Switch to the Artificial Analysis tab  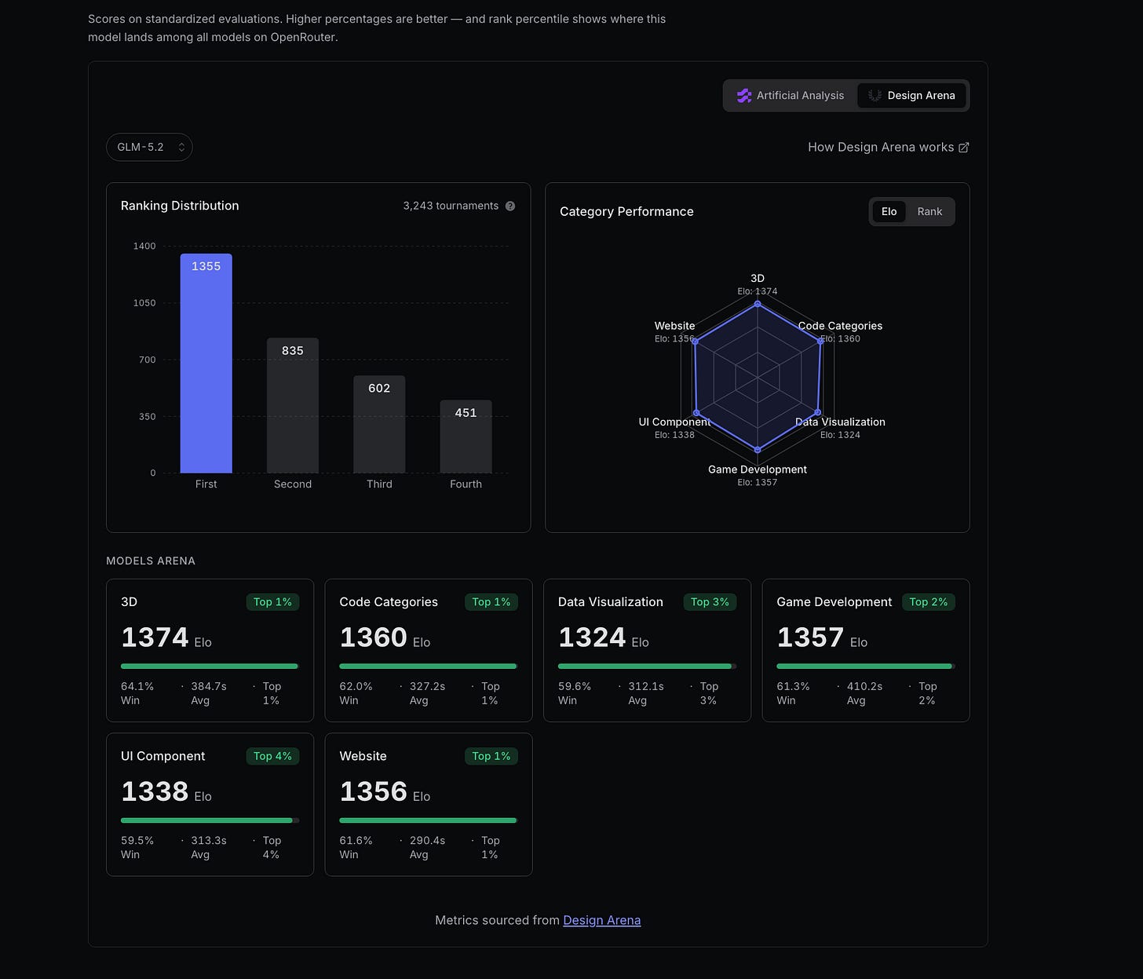[791, 96]
